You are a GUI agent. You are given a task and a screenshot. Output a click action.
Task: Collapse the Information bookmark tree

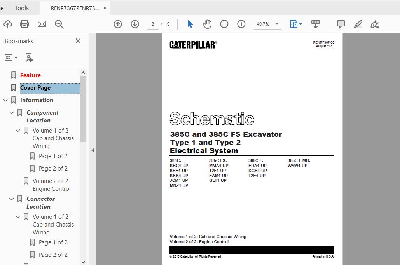pos(5,100)
